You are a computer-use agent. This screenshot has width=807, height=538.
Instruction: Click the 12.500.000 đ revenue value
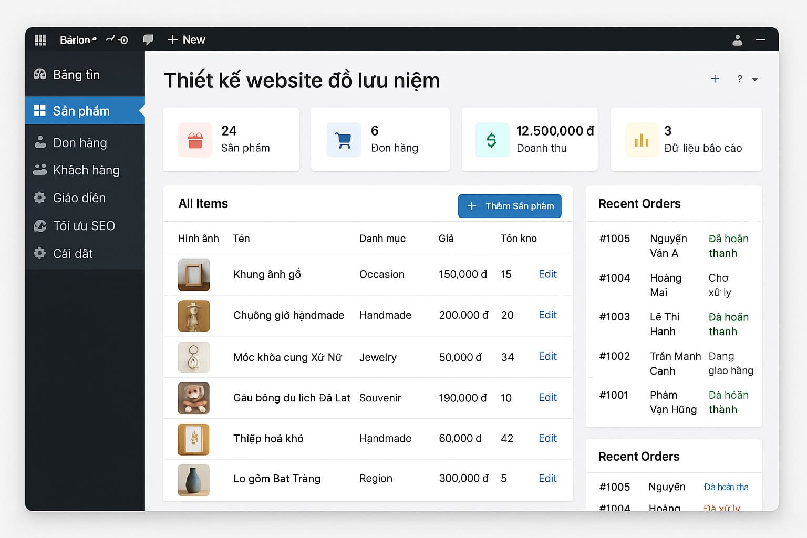pyautogui.click(x=555, y=131)
